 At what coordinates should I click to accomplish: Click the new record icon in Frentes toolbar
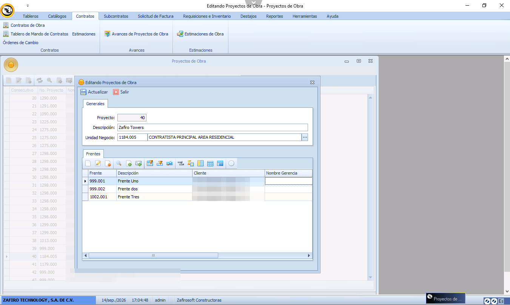[88, 163]
